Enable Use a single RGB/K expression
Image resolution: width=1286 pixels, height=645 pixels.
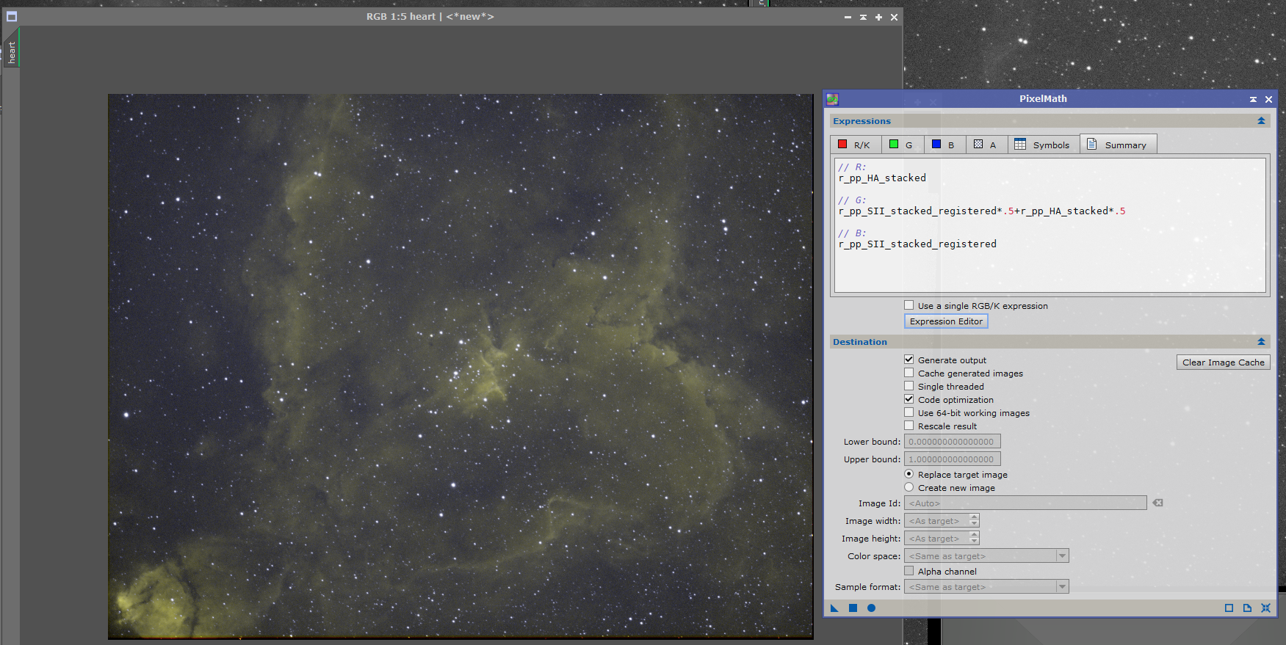[x=909, y=305]
